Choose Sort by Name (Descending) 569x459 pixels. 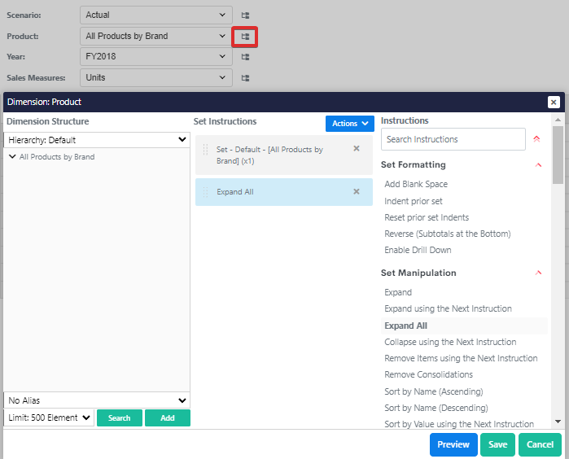click(436, 409)
